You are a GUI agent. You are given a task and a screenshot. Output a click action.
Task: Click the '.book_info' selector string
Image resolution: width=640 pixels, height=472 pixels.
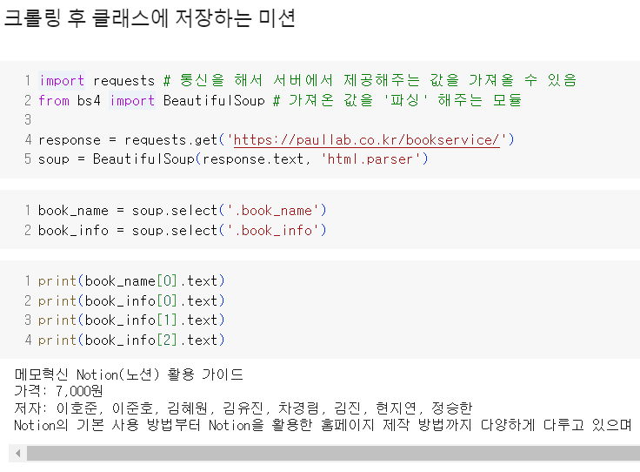pos(273,231)
